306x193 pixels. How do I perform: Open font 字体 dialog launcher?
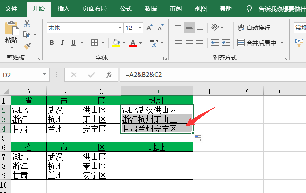165,58
